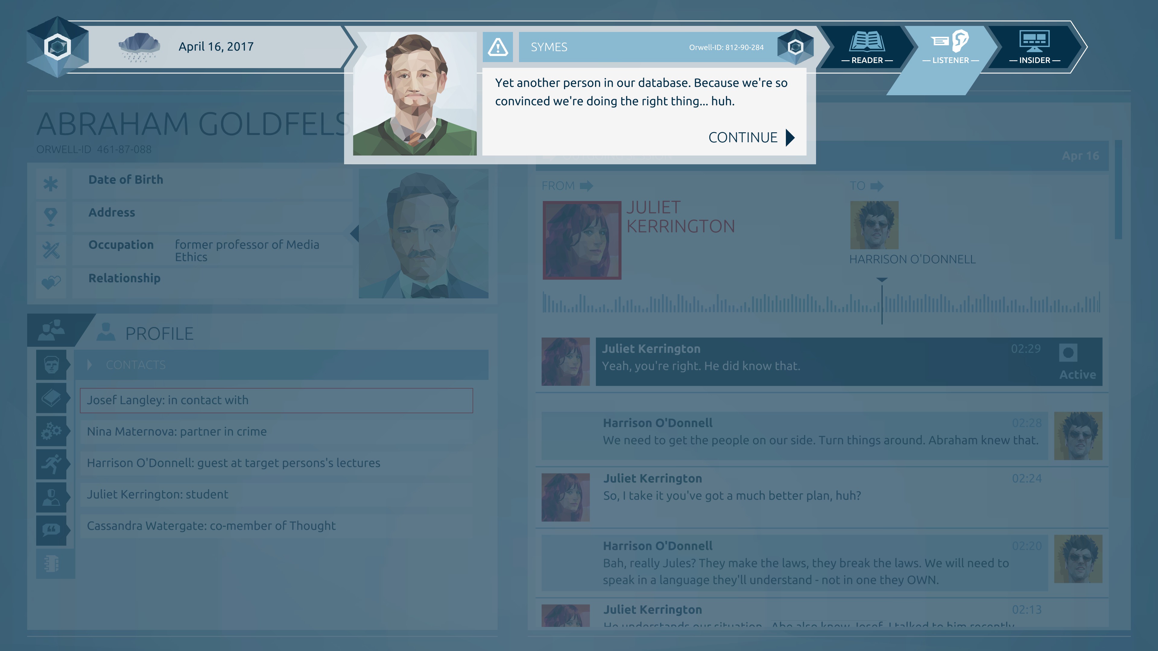Click the ABRAHAM GOLDFELS name heading
1158x651 pixels.
pyautogui.click(x=193, y=124)
